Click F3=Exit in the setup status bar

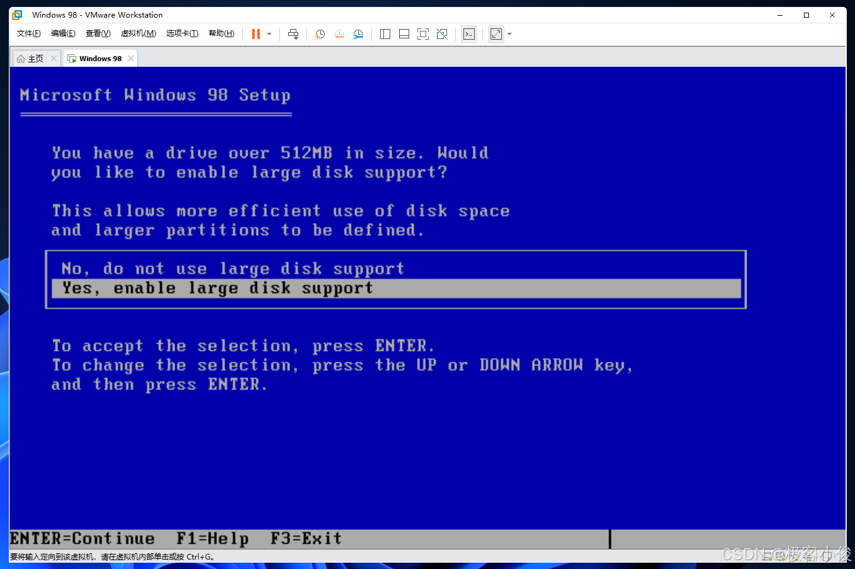pyautogui.click(x=306, y=539)
